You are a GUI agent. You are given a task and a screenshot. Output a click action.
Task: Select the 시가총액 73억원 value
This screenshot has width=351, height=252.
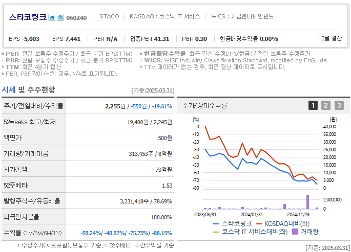coord(164,170)
